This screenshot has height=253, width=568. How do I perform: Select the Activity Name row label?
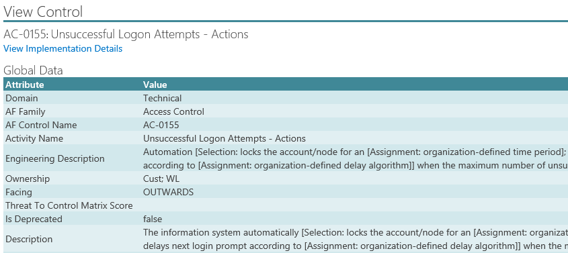tap(34, 138)
